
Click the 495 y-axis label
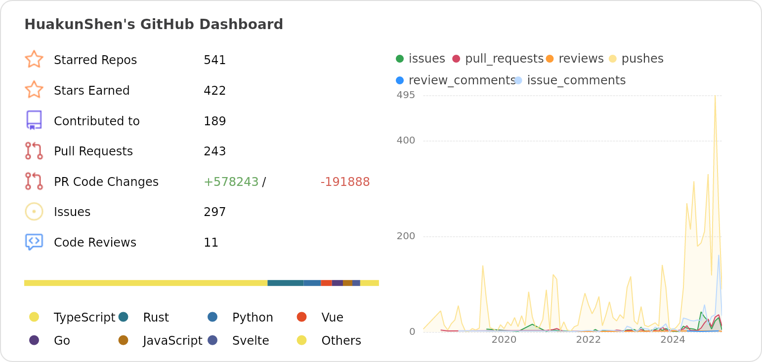pos(406,95)
